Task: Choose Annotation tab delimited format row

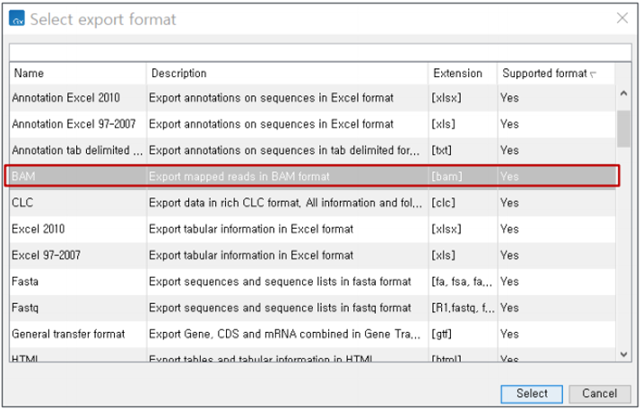Action: [77, 150]
